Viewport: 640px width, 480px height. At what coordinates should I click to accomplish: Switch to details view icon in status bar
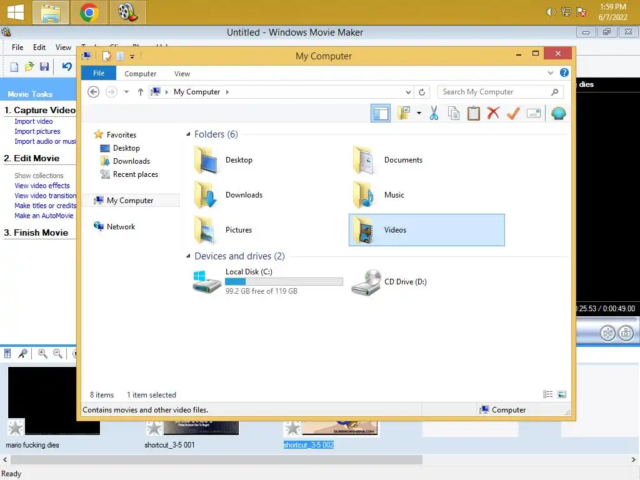click(x=547, y=394)
